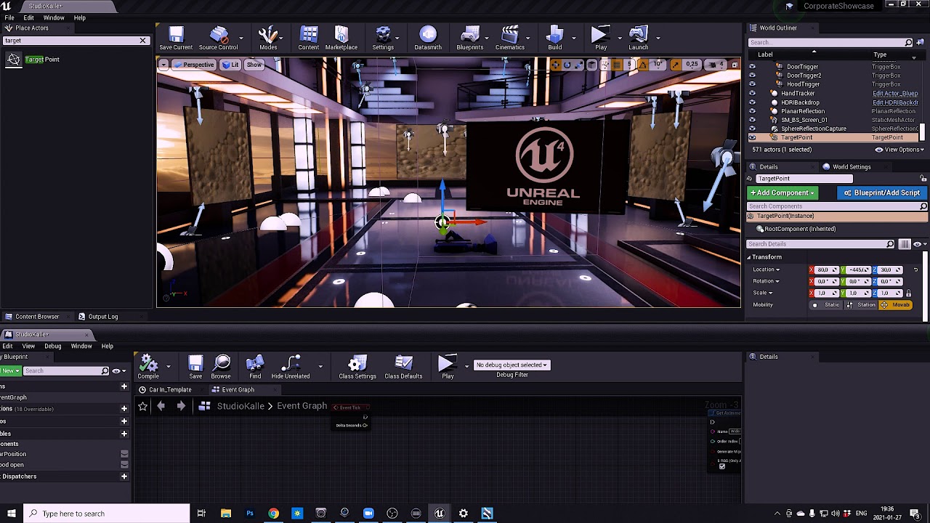The height and width of the screenshot is (523, 930).
Task: Set Mobility to Static
Action: click(827, 305)
